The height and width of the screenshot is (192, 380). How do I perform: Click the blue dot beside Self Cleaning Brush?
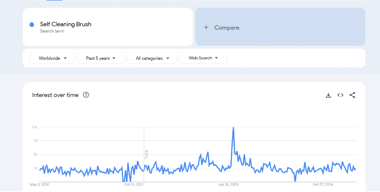32,25
